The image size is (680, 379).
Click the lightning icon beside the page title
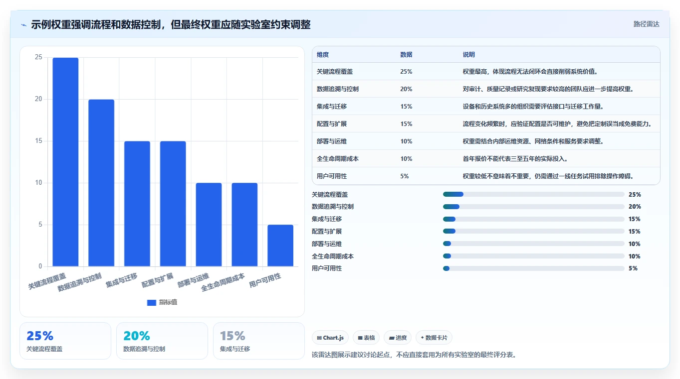[24, 25]
